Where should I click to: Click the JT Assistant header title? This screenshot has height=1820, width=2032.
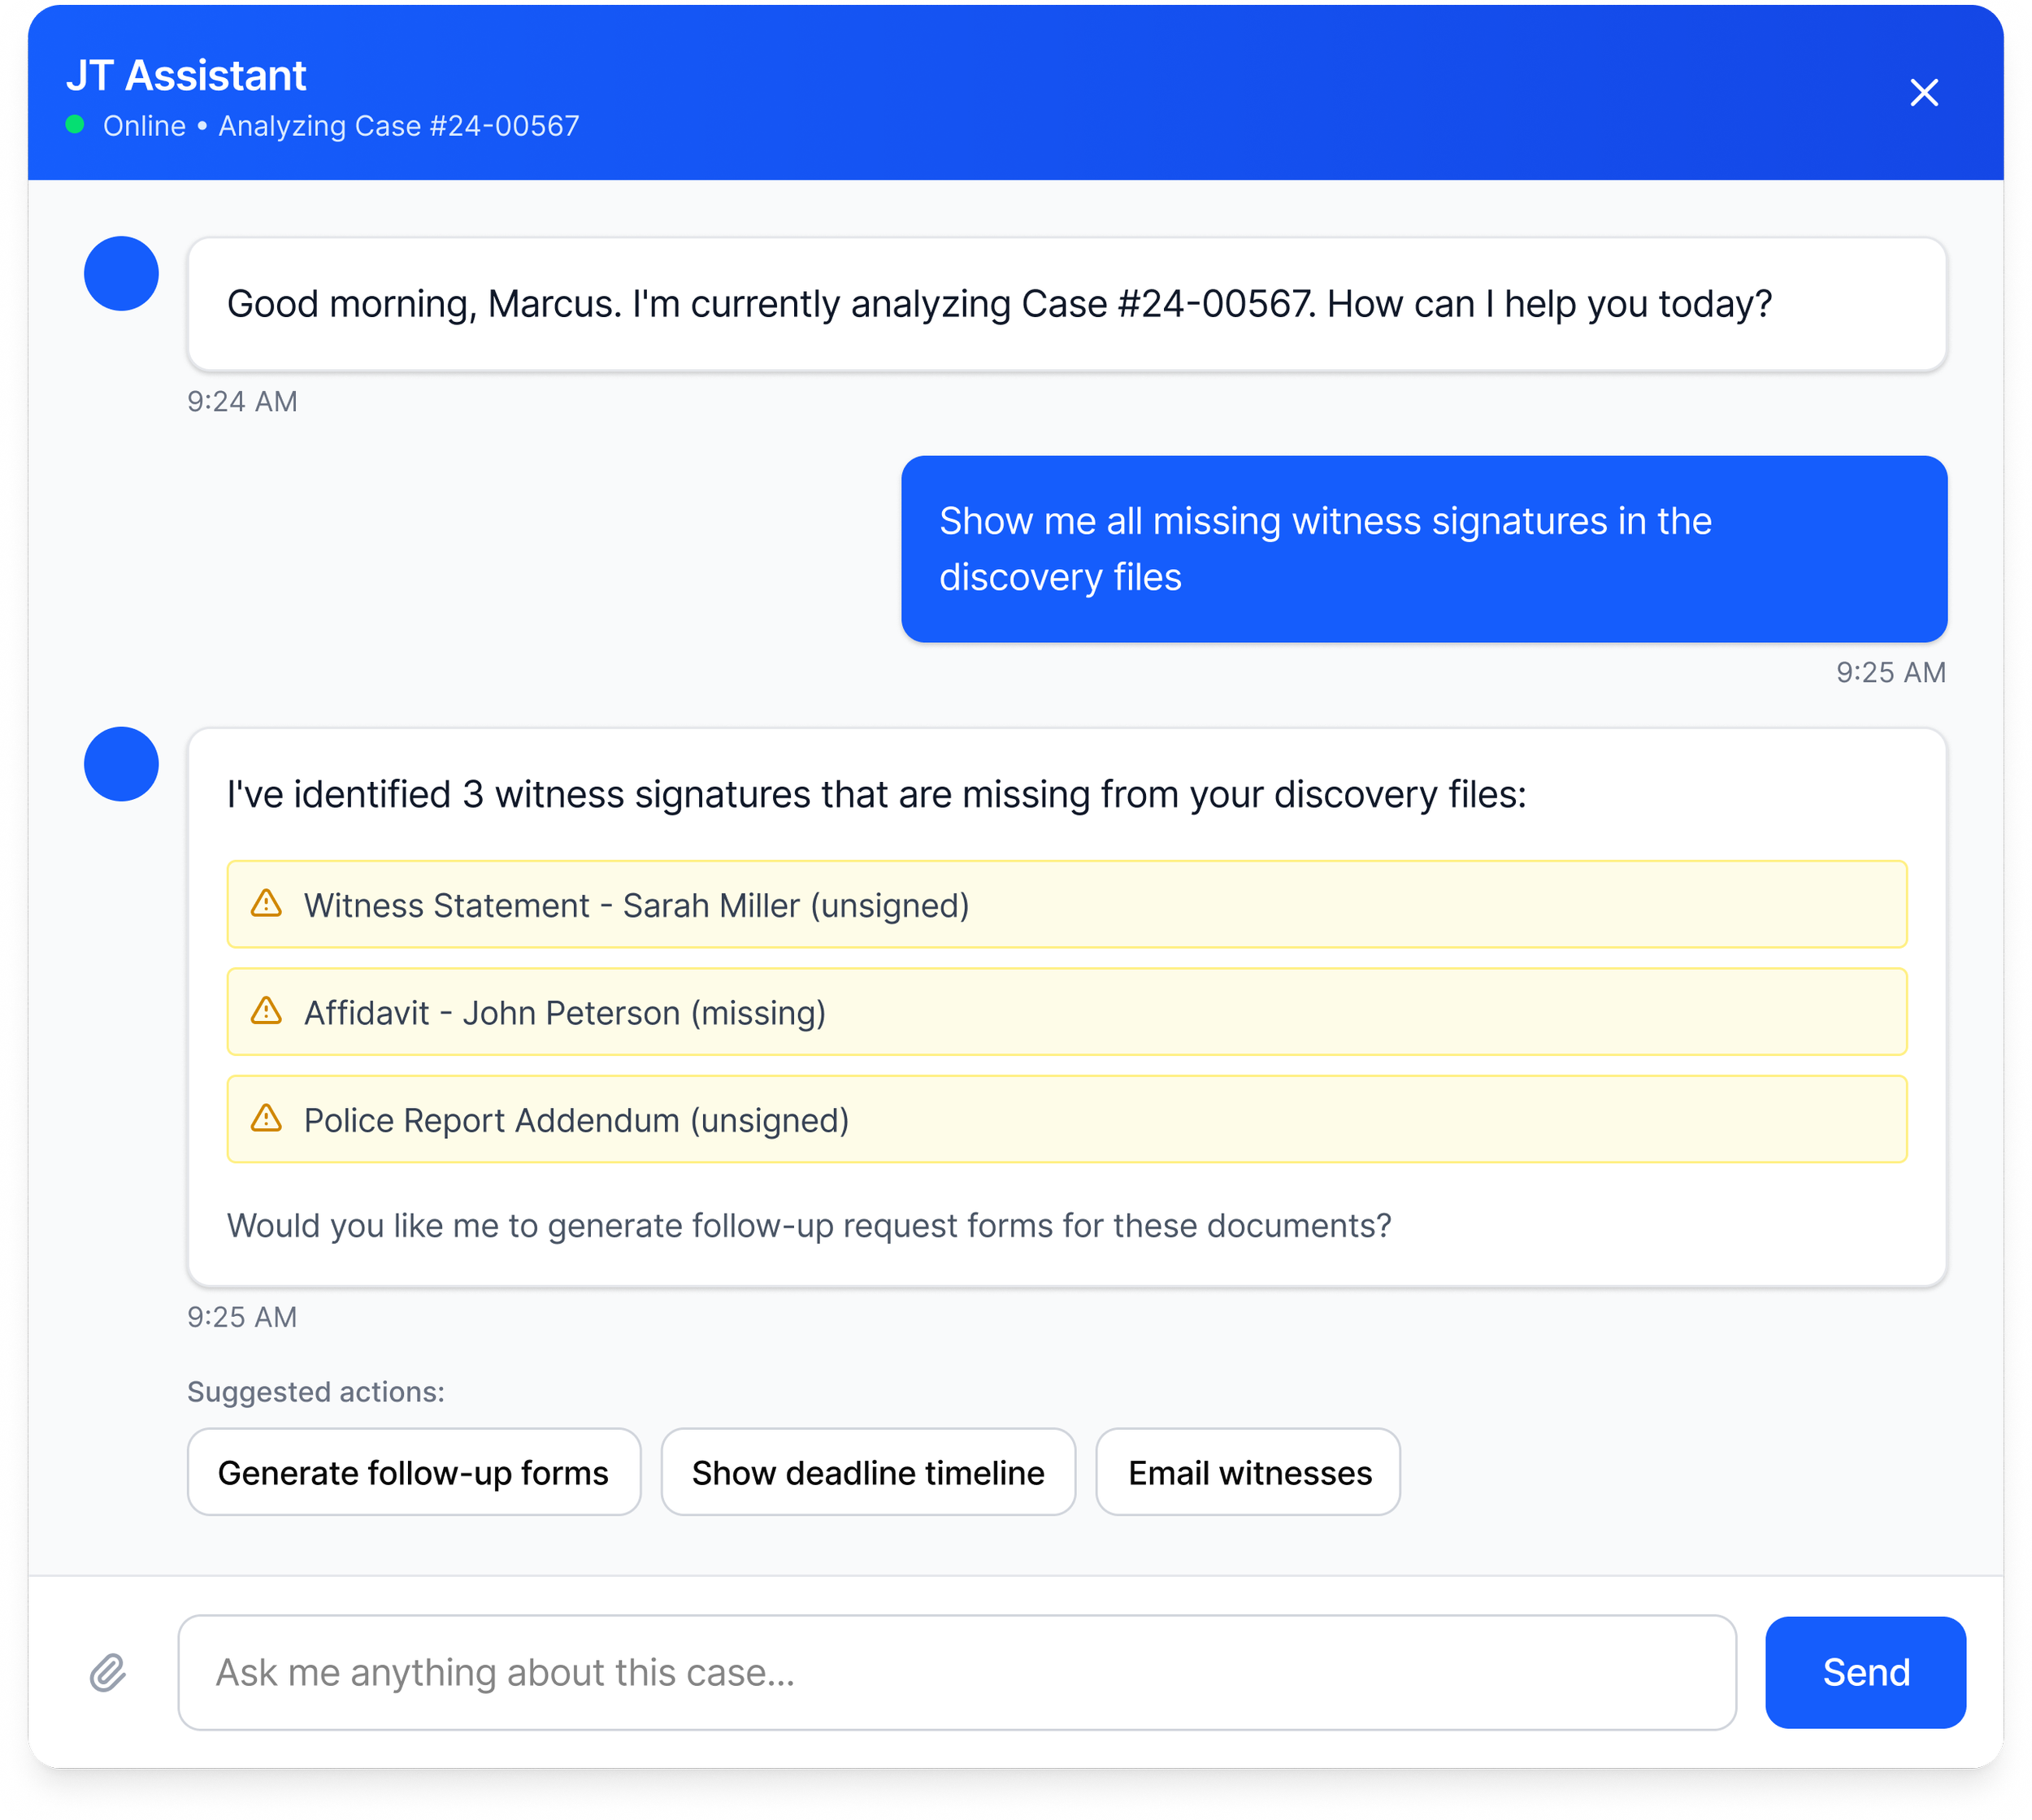[186, 76]
